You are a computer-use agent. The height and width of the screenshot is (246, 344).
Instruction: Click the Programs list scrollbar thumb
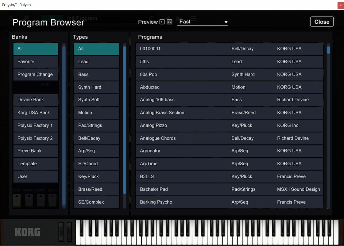328,50
